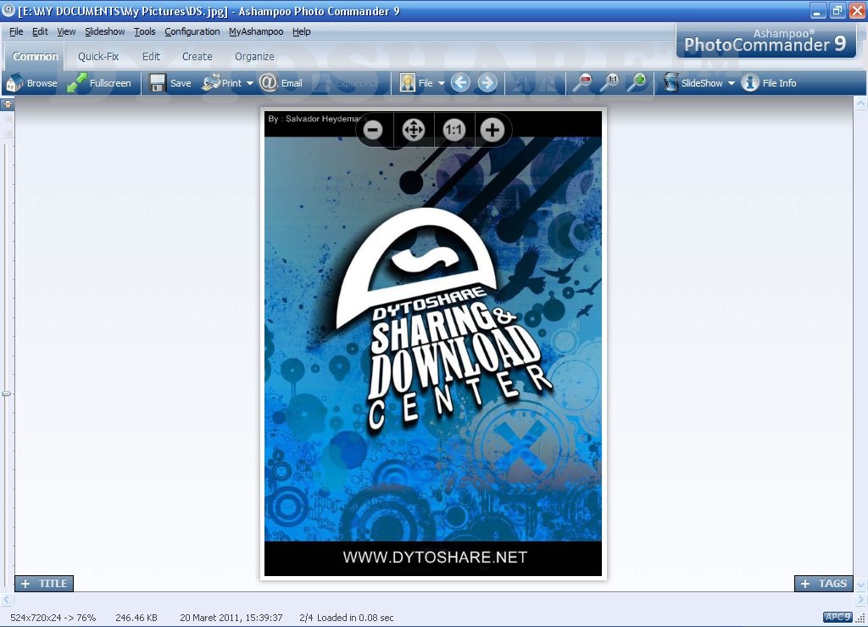The width and height of the screenshot is (868, 627).
Task: Open the MyAshampoo menu
Action: click(256, 31)
